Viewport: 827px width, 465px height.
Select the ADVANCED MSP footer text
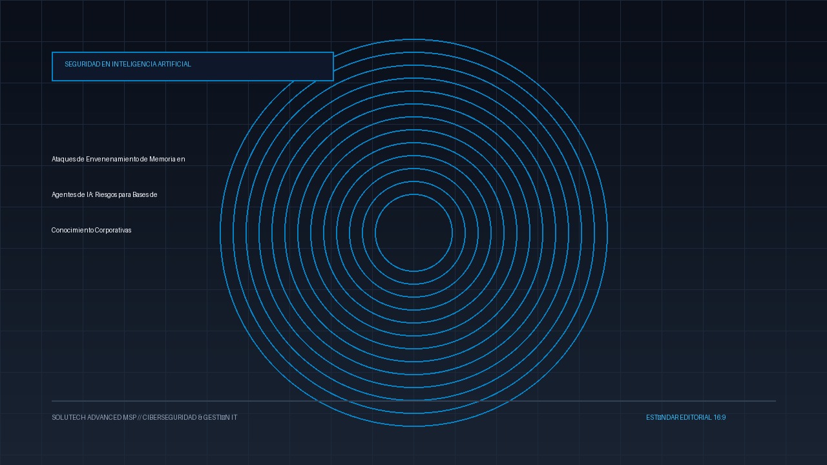[x=112, y=418]
